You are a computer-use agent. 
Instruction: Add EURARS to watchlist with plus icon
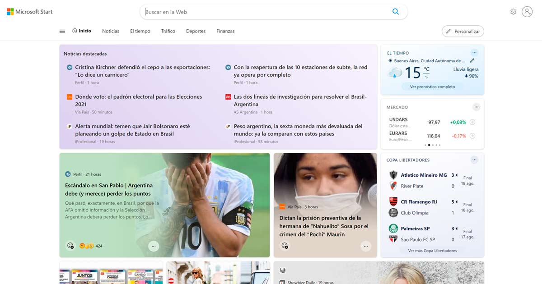(472, 136)
